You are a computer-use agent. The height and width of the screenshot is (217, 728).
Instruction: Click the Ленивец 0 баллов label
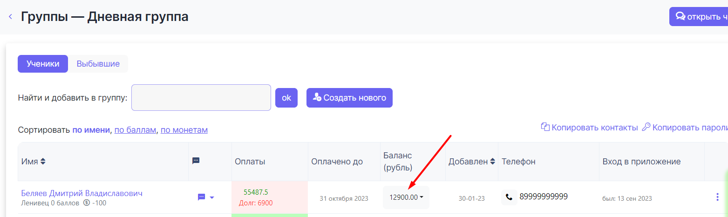click(x=50, y=203)
